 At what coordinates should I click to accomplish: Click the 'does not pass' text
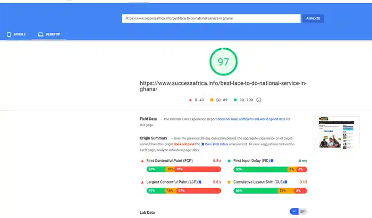click(184, 144)
